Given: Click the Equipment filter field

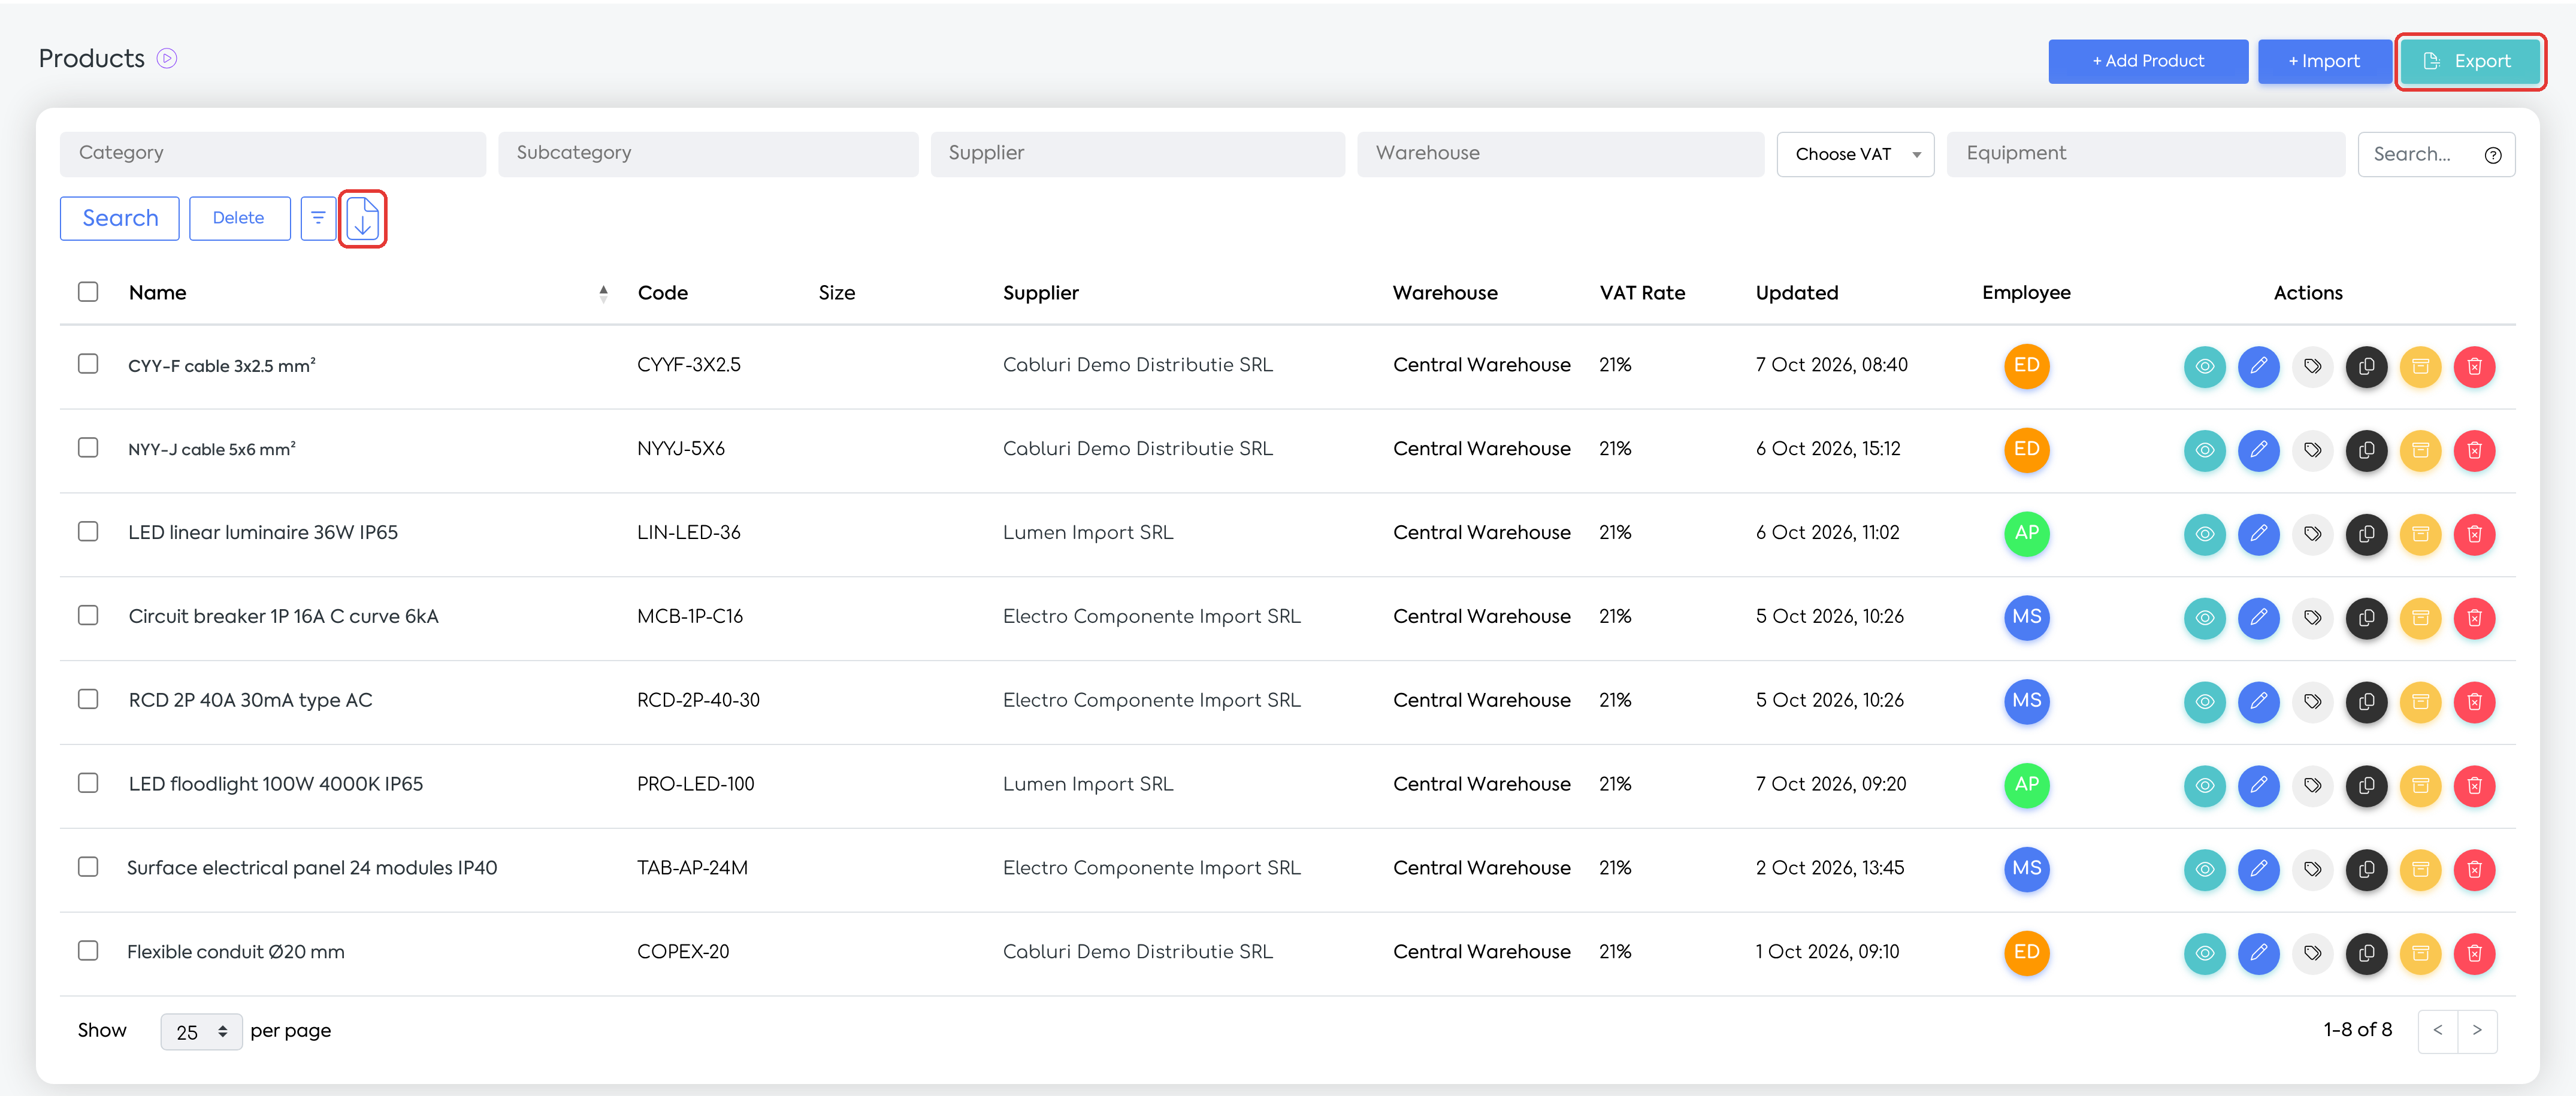Looking at the screenshot, I should coord(2145,154).
